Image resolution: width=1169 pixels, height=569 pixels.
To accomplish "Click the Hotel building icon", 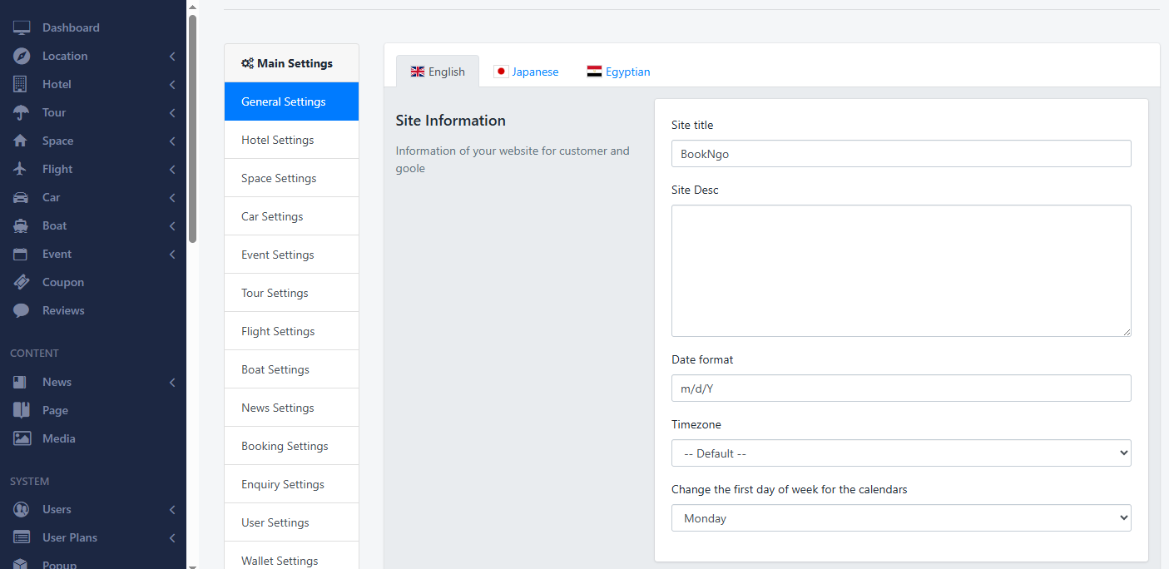I will 21,84.
